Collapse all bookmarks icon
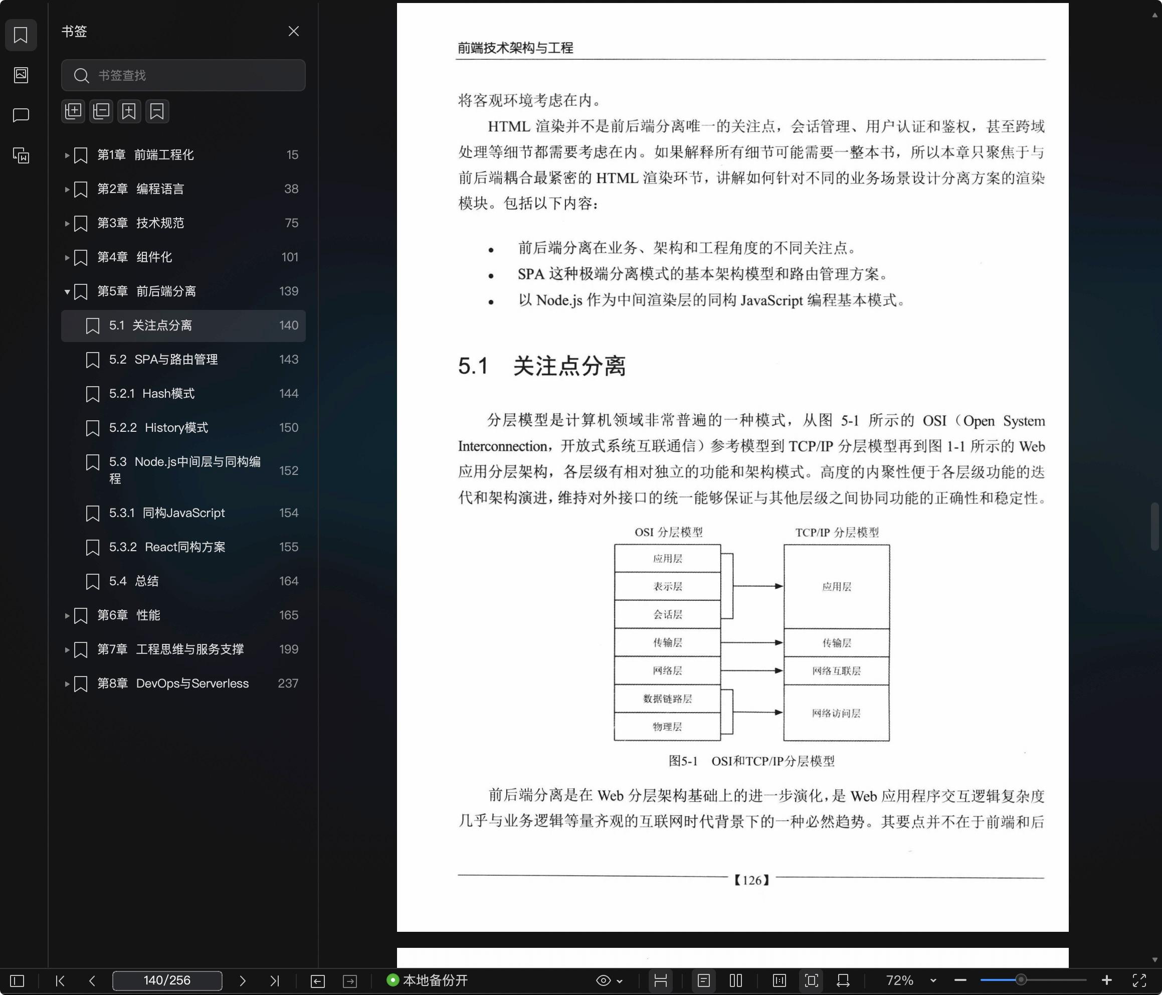The height and width of the screenshot is (995, 1162). [x=101, y=111]
